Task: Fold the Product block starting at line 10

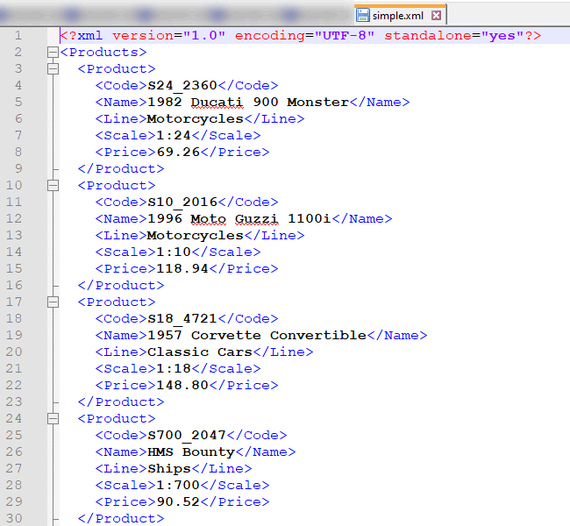Action: pos(53,186)
